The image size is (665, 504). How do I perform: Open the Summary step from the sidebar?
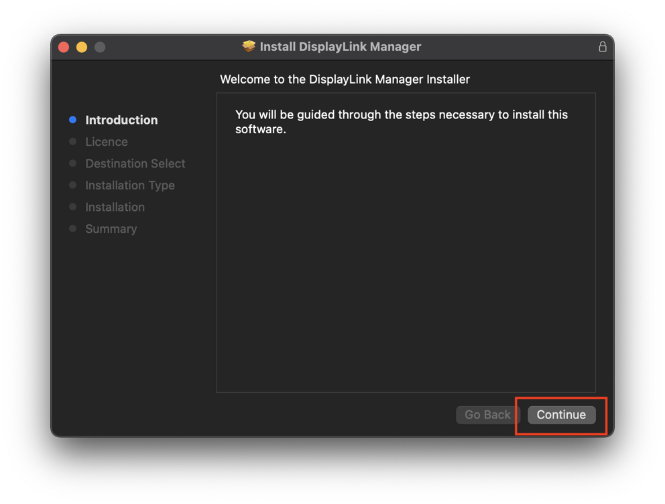(111, 229)
